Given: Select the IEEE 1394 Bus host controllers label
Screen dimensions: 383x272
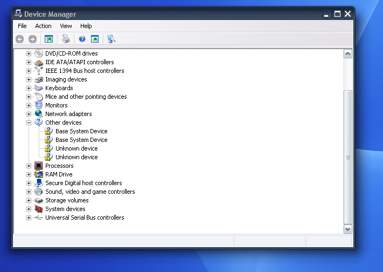Looking at the screenshot, I should pos(85,71).
